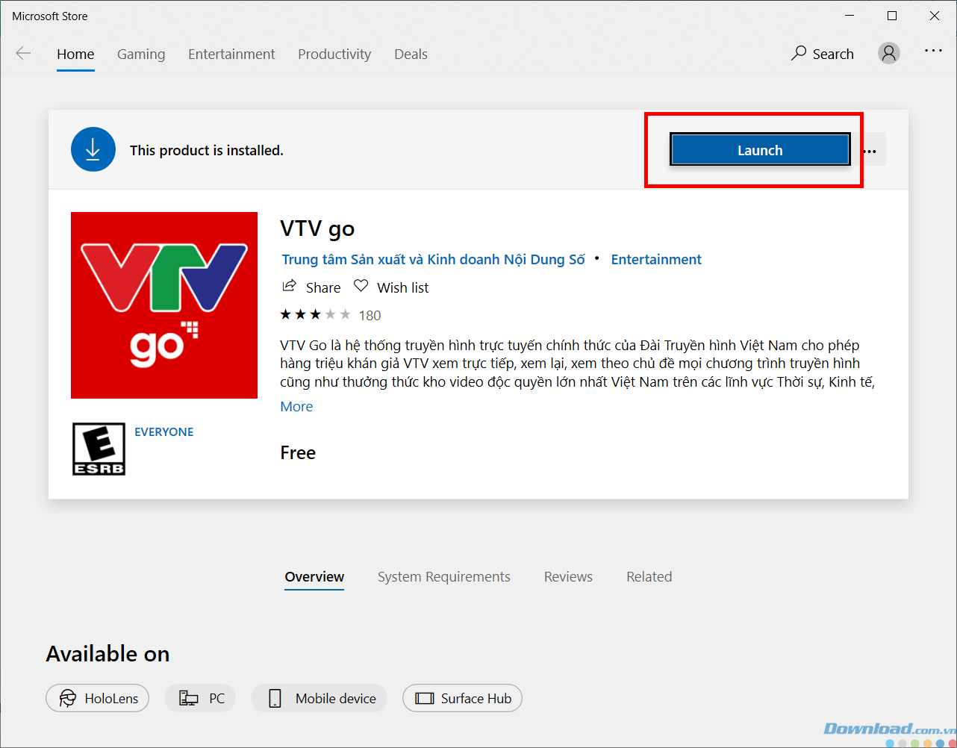Select the Overview tab
This screenshot has width=957, height=748.
click(x=314, y=577)
